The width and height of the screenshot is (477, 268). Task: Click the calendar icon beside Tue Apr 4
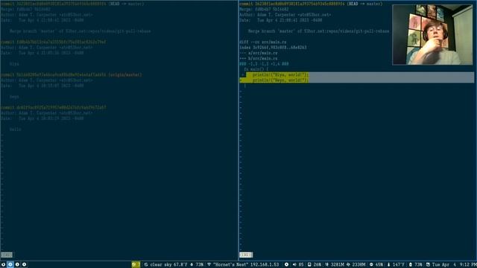[x=428, y=265]
